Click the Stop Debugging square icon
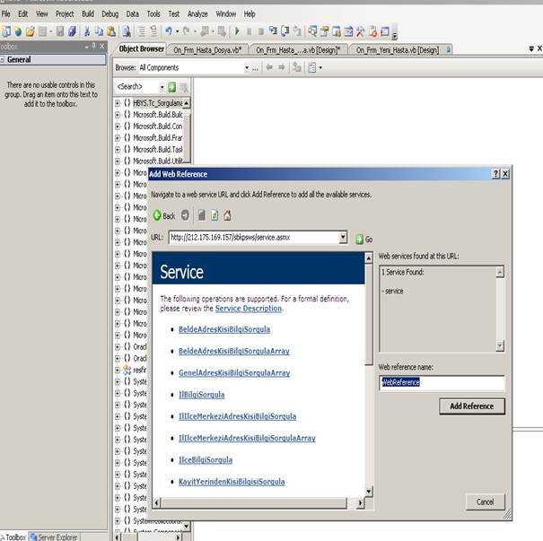Viewport: 543px width, 541px height. pos(261,31)
